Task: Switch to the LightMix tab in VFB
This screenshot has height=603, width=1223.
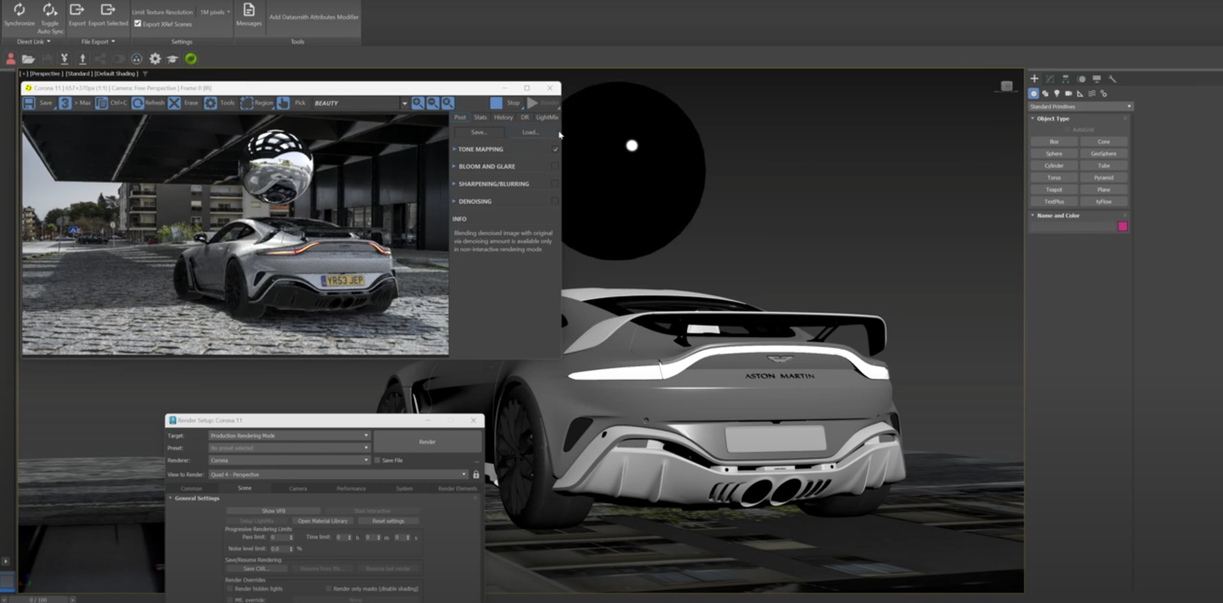Action: coord(547,117)
